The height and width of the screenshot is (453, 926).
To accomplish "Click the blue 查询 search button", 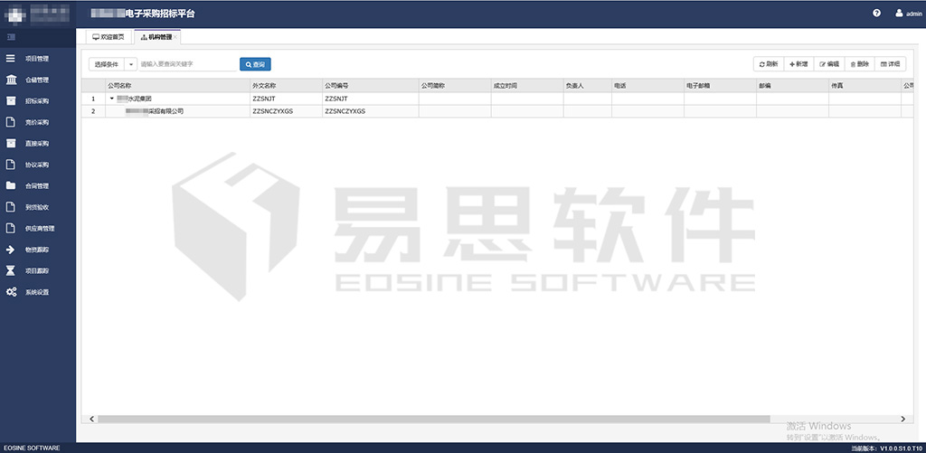I will point(255,64).
